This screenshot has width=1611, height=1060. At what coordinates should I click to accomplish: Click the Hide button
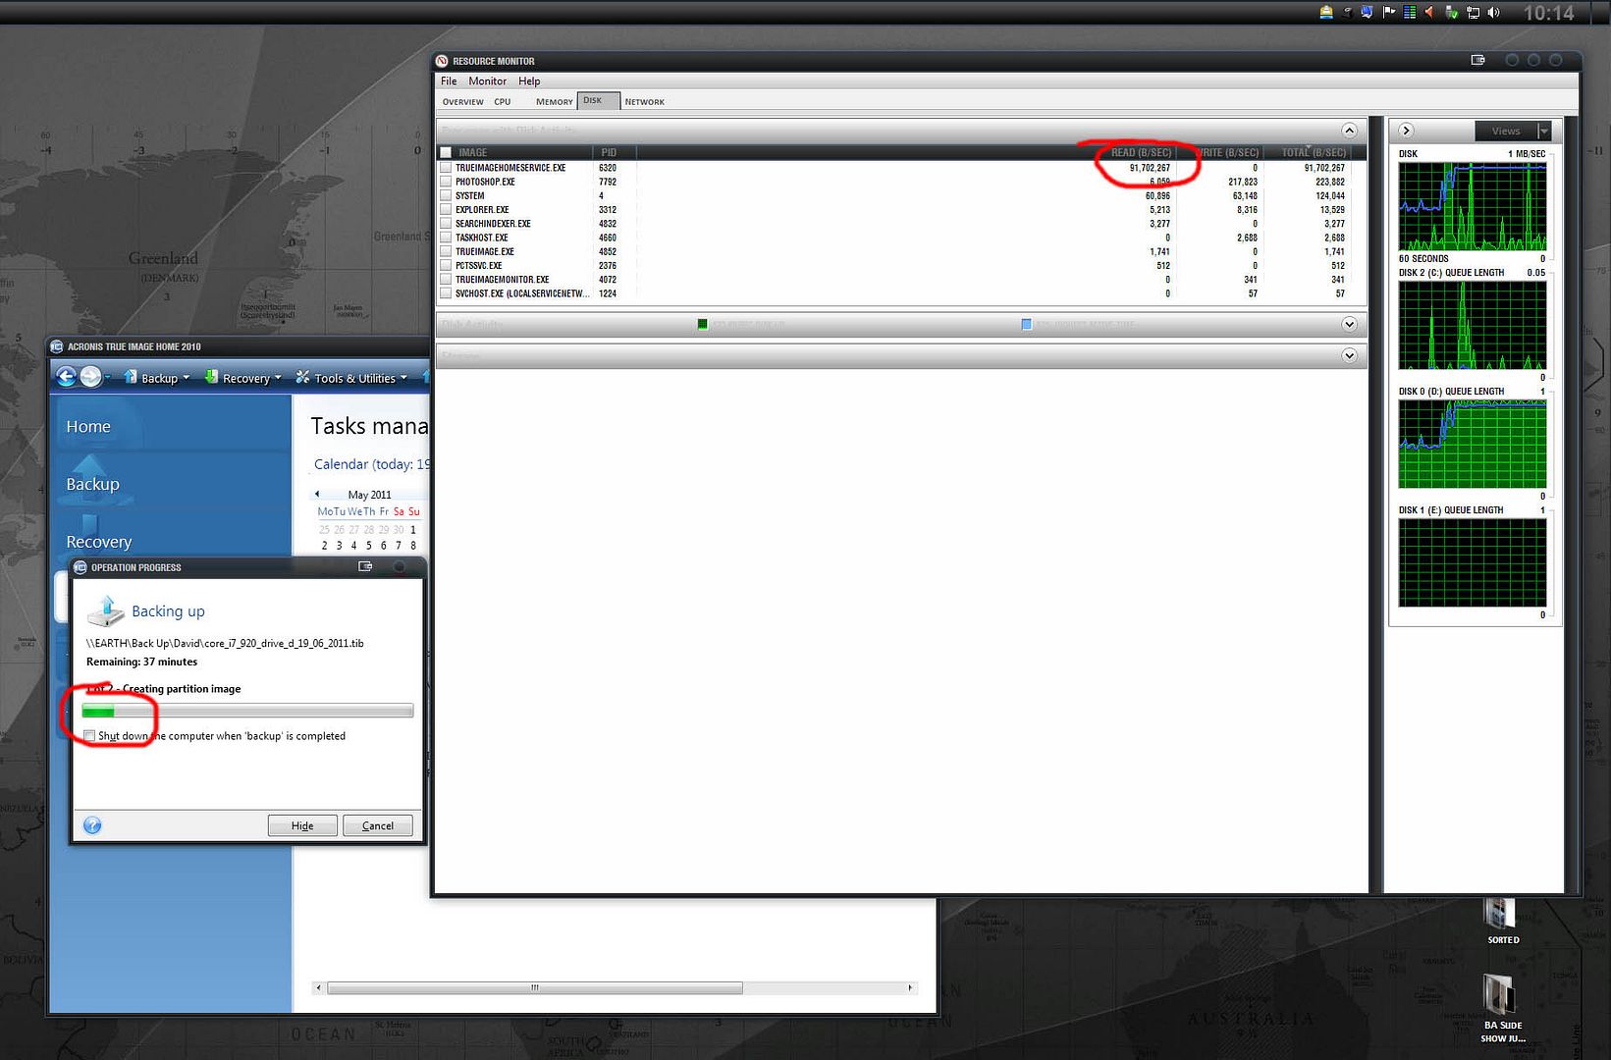(302, 825)
